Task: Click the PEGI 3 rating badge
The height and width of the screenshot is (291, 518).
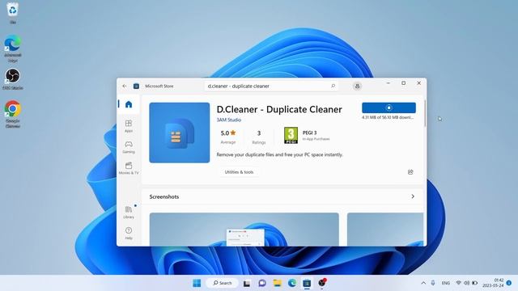Action: click(x=291, y=135)
